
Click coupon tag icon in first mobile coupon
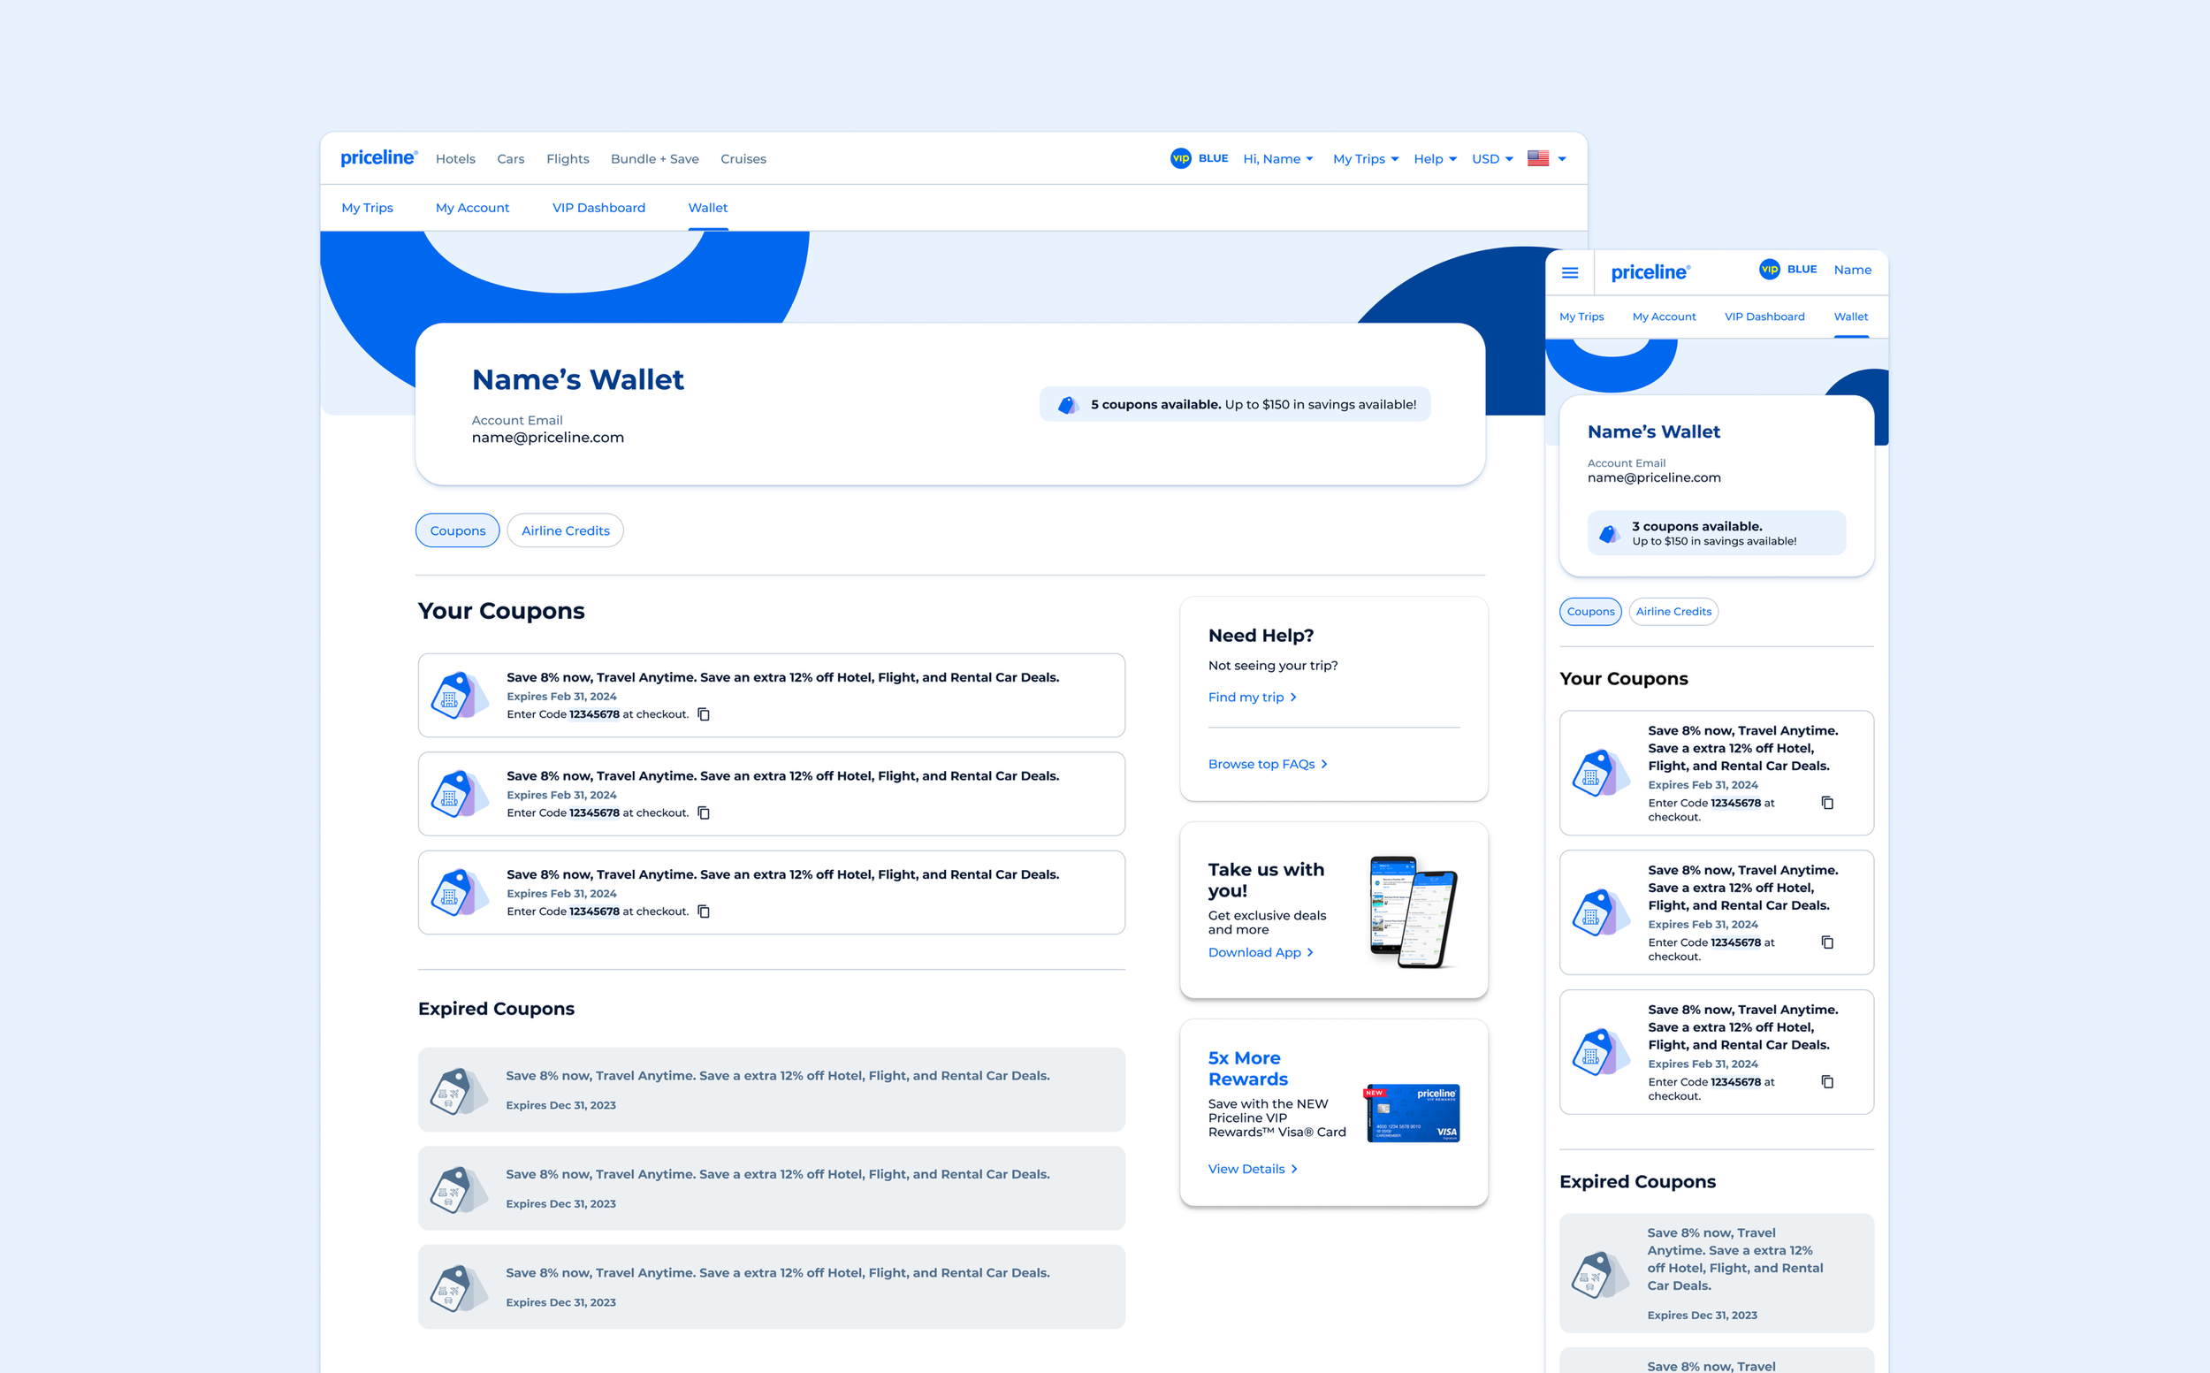1601,773
